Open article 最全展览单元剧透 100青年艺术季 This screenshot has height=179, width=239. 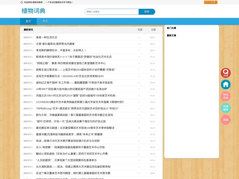75,128
